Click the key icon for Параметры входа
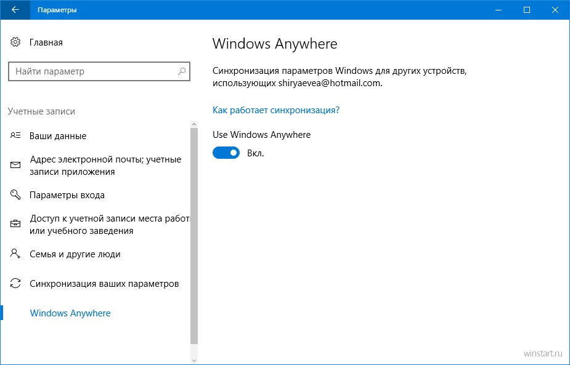This screenshot has height=365, width=570. tap(15, 195)
